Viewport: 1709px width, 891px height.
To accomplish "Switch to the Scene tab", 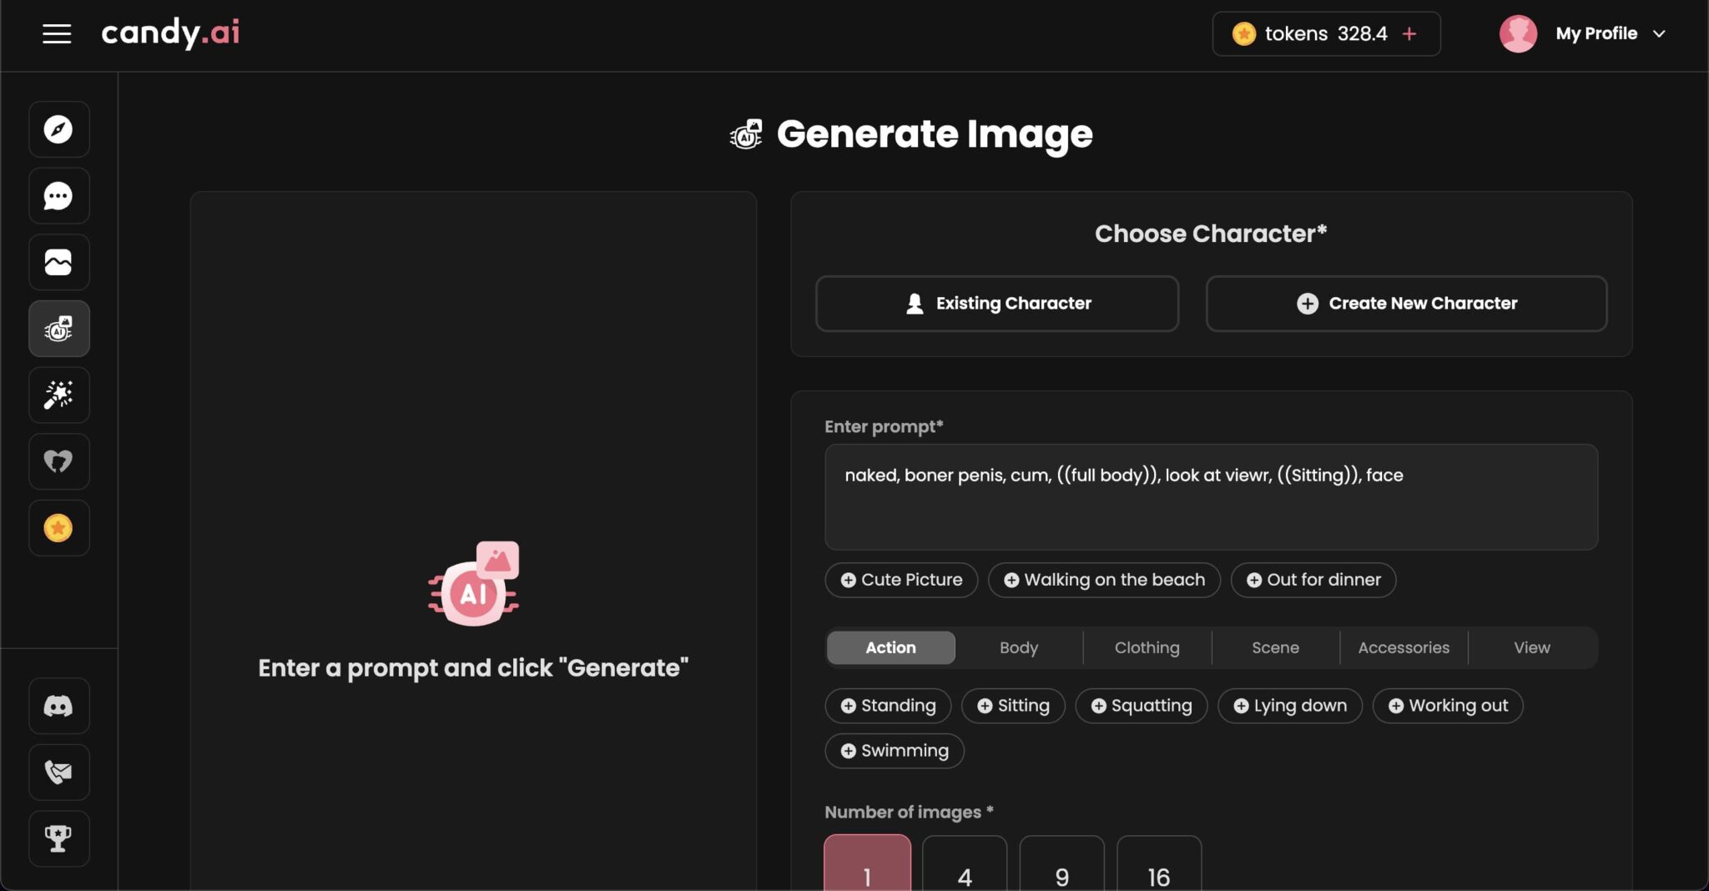I will [1275, 648].
